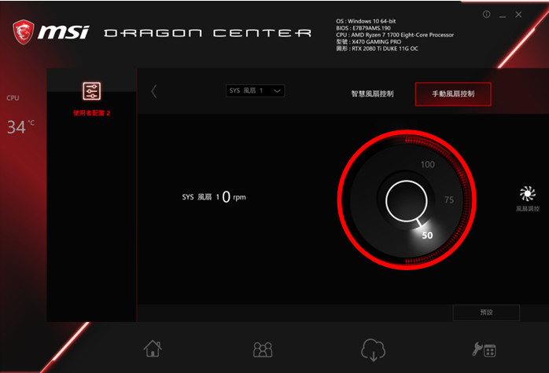Click the OS Windows 10 64-bit line
The width and height of the screenshot is (549, 373).
click(366, 21)
